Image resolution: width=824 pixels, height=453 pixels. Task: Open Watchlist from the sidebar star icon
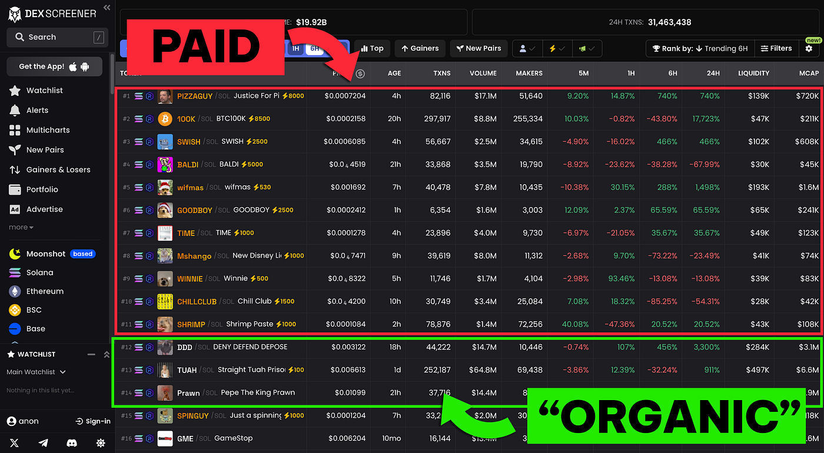coord(15,91)
